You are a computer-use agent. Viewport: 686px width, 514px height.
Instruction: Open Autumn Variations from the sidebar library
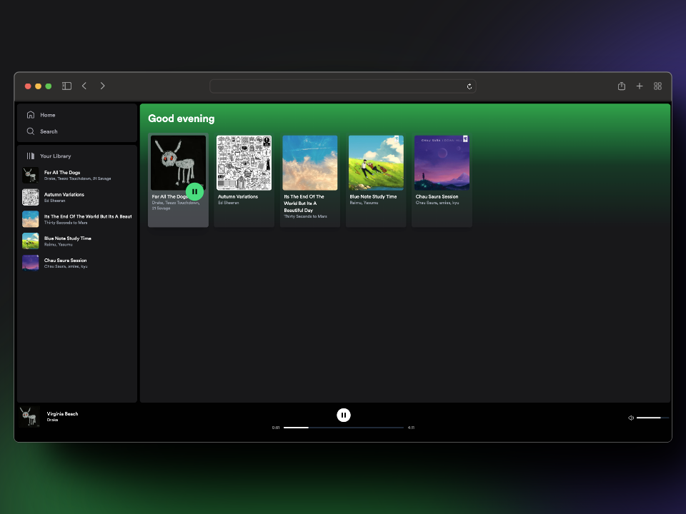pyautogui.click(x=64, y=197)
